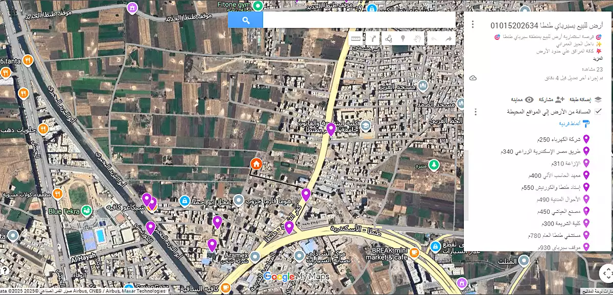Image resolution: width=613 pixels, height=295 pixels.
Task: Select the add directions arrow tool
Action: pos(372,38)
